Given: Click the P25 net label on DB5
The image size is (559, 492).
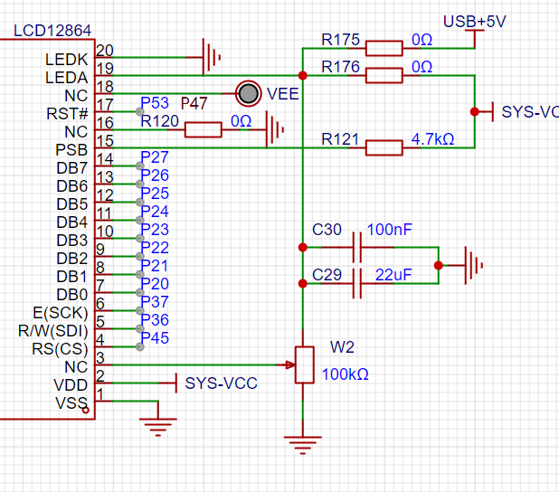Looking at the screenshot, I should pyautogui.click(x=155, y=194).
